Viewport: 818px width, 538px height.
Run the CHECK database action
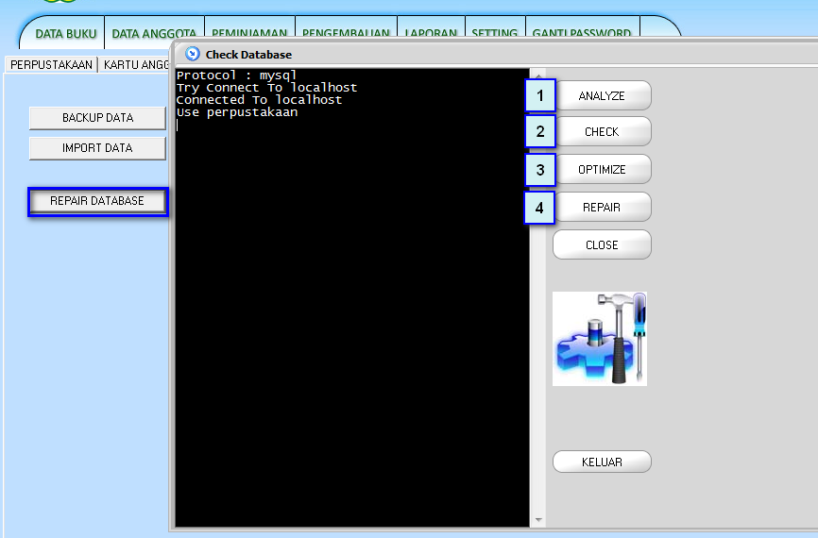[602, 131]
